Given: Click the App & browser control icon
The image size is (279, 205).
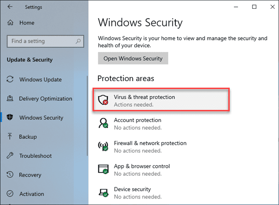Looking at the screenshot, I should [103, 169].
